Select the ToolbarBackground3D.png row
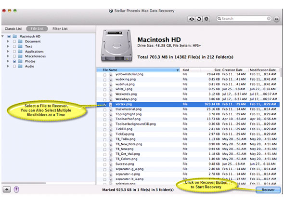The height and width of the screenshot is (203, 284). point(188,124)
